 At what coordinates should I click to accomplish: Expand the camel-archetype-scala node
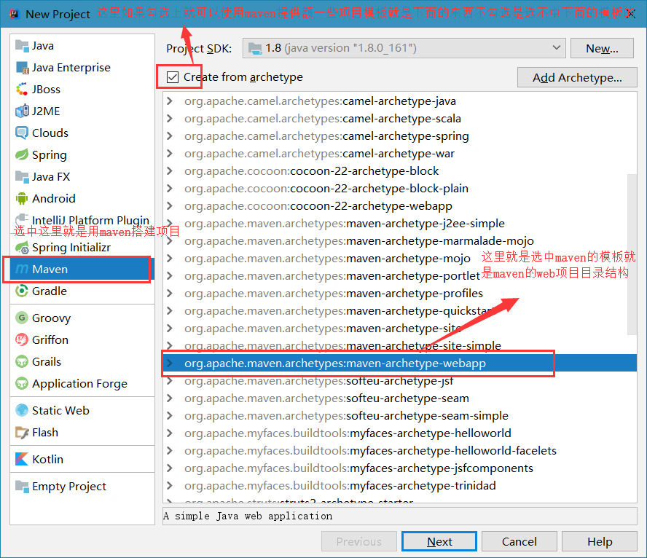[x=170, y=118]
